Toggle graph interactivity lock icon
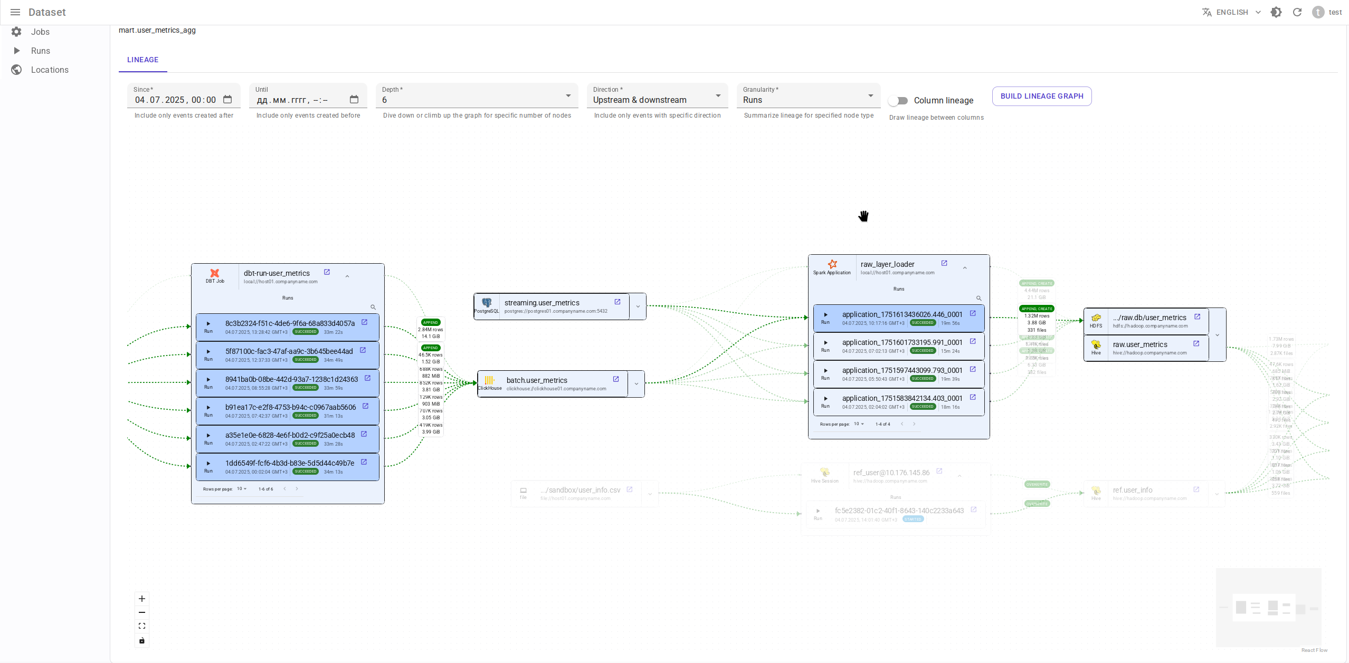This screenshot has height=663, width=1349. 142,640
